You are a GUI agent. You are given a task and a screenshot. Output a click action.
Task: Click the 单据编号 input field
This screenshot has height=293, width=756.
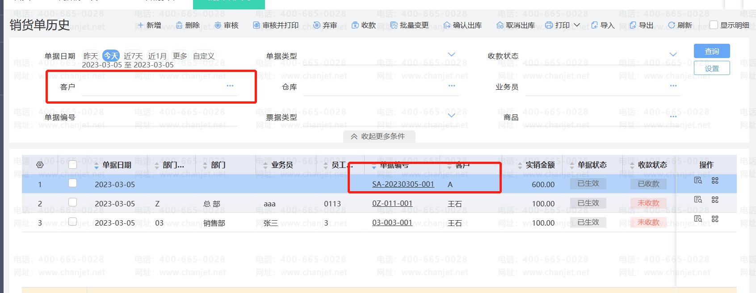(x=160, y=117)
